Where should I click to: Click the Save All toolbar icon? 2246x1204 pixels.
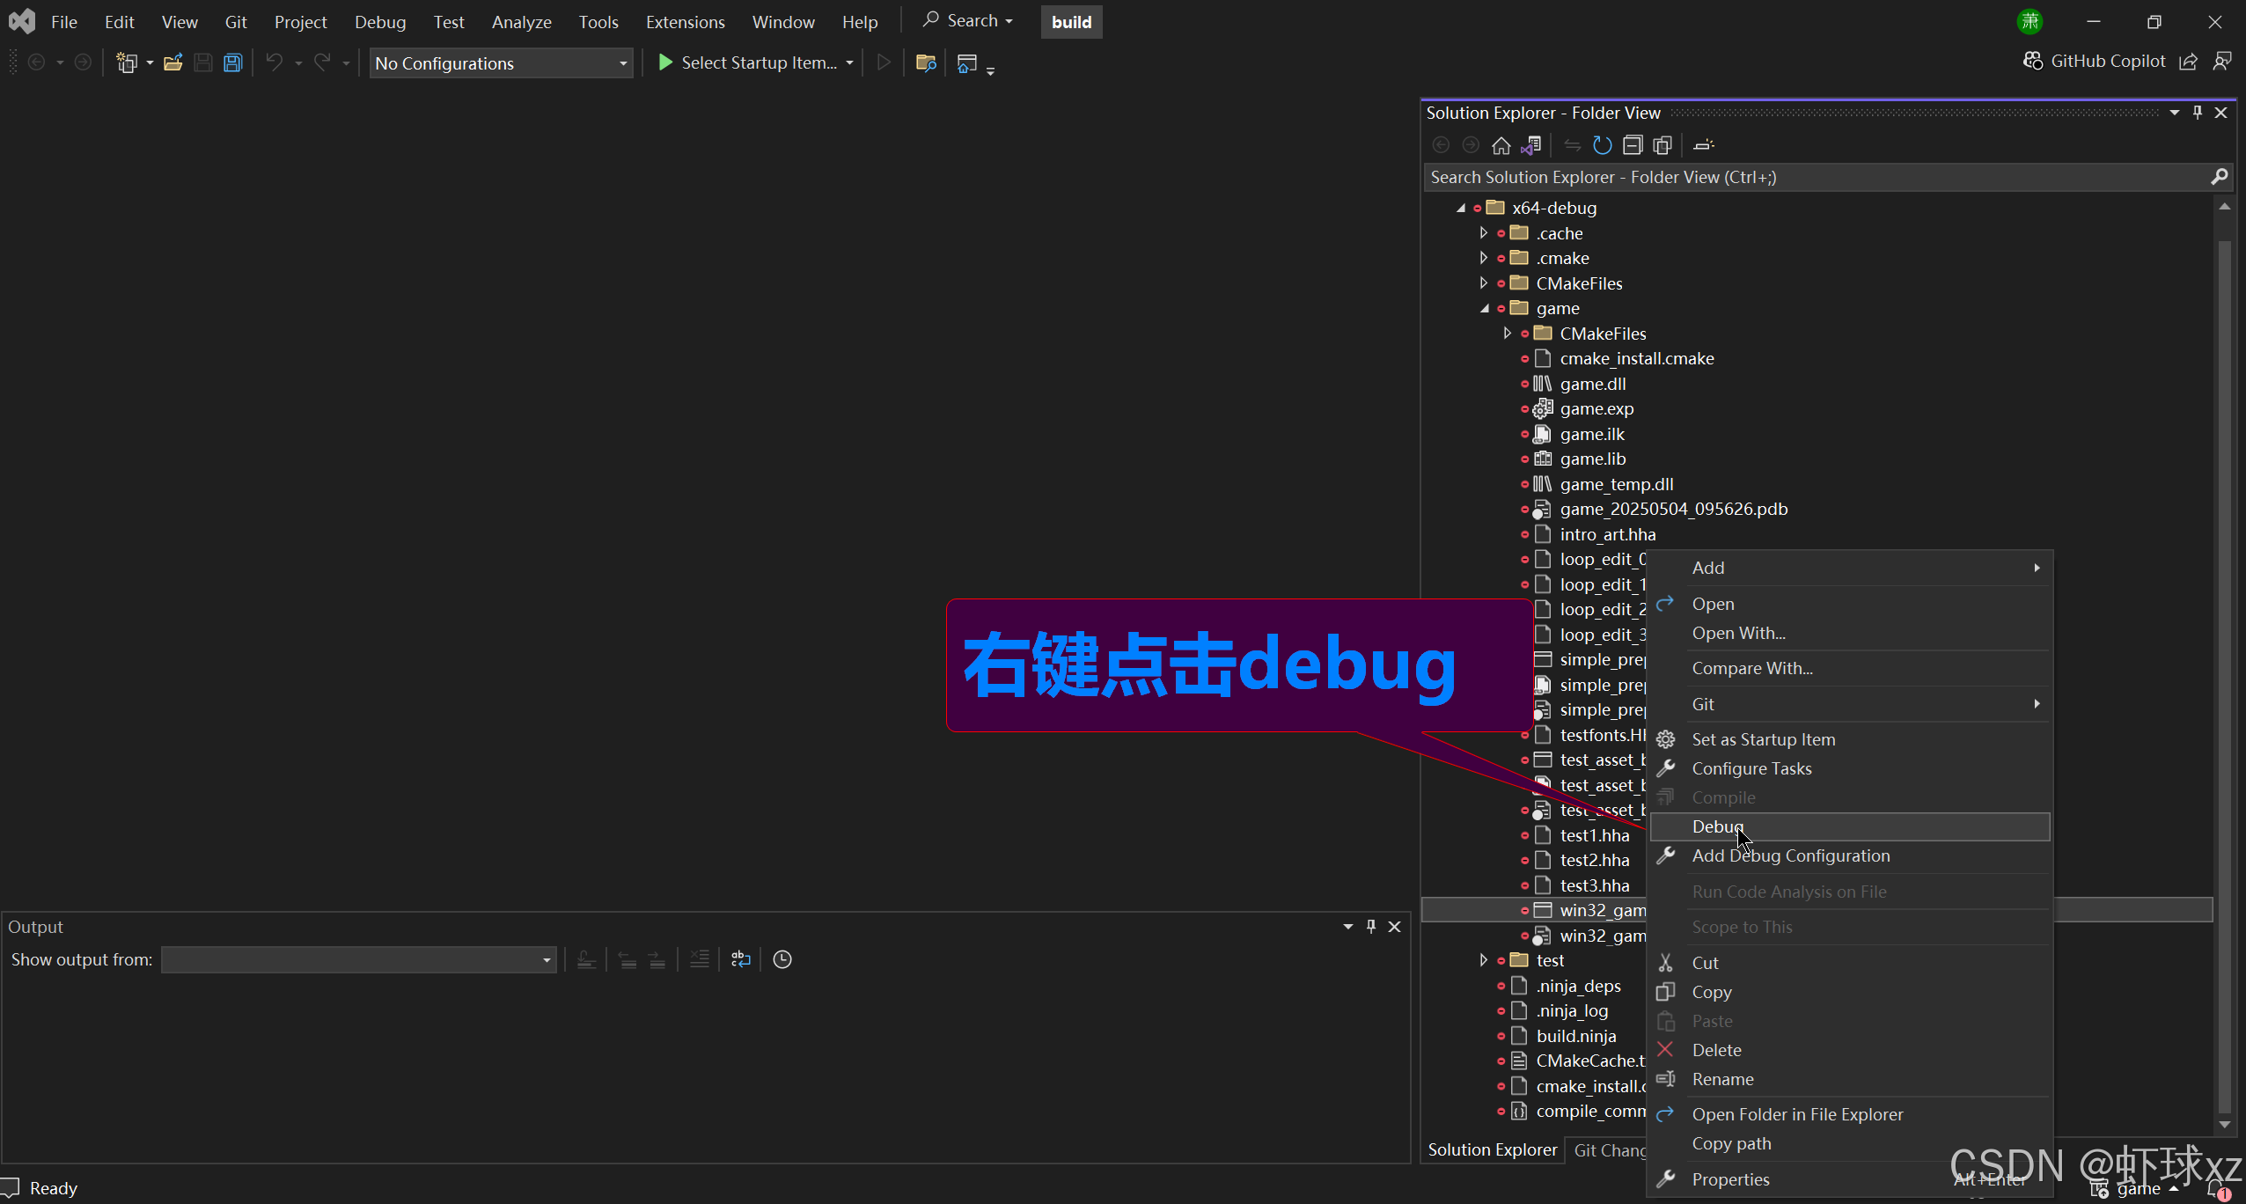232,63
